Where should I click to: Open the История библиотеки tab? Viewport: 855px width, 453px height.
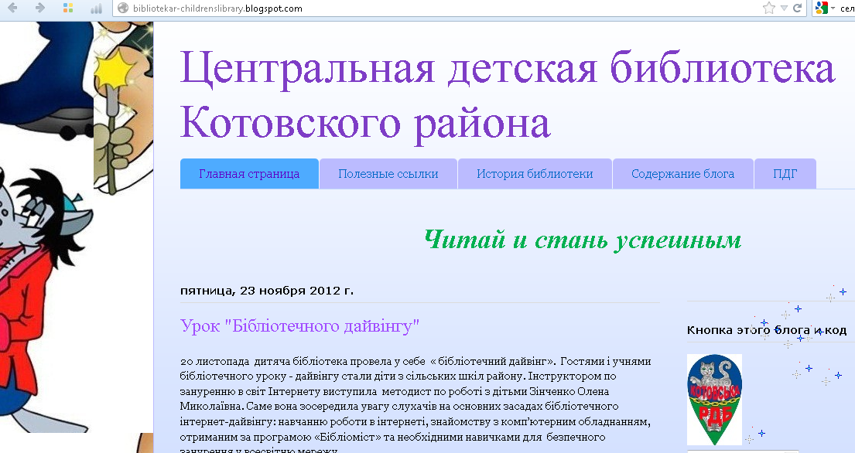click(x=535, y=174)
